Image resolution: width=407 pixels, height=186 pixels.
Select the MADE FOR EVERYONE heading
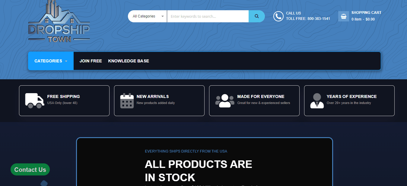coord(261,96)
